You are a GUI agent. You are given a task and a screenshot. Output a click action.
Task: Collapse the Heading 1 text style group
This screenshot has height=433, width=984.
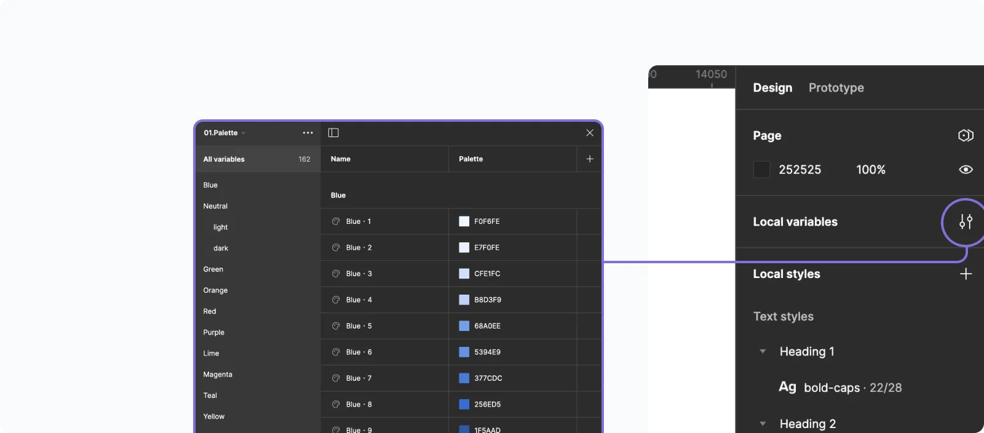[763, 351]
